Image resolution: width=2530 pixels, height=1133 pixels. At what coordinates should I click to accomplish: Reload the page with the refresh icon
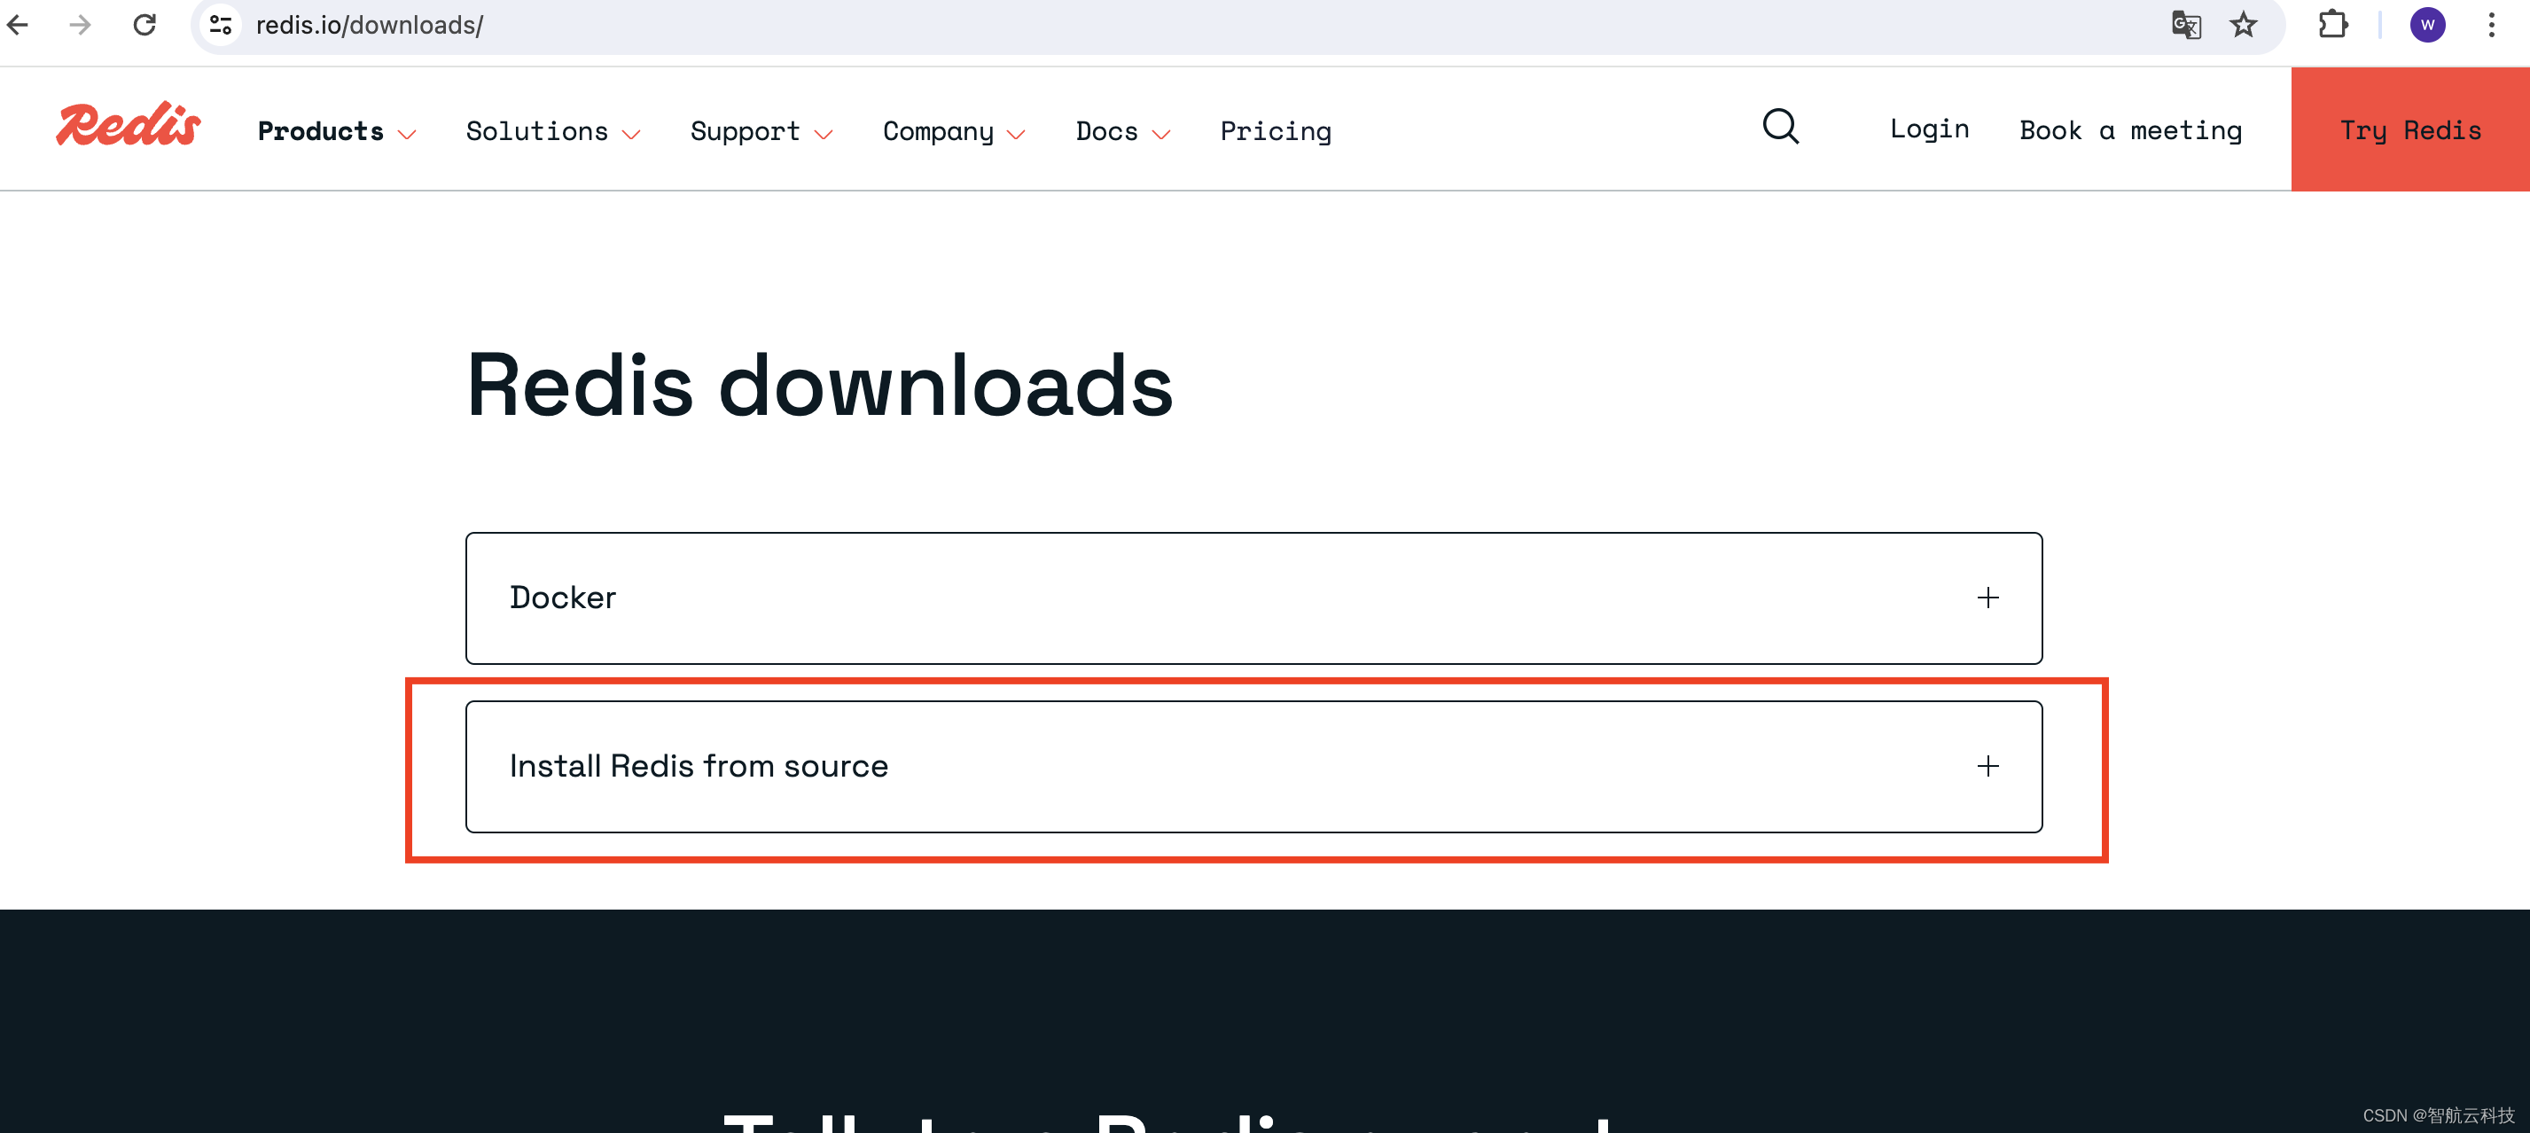click(144, 25)
